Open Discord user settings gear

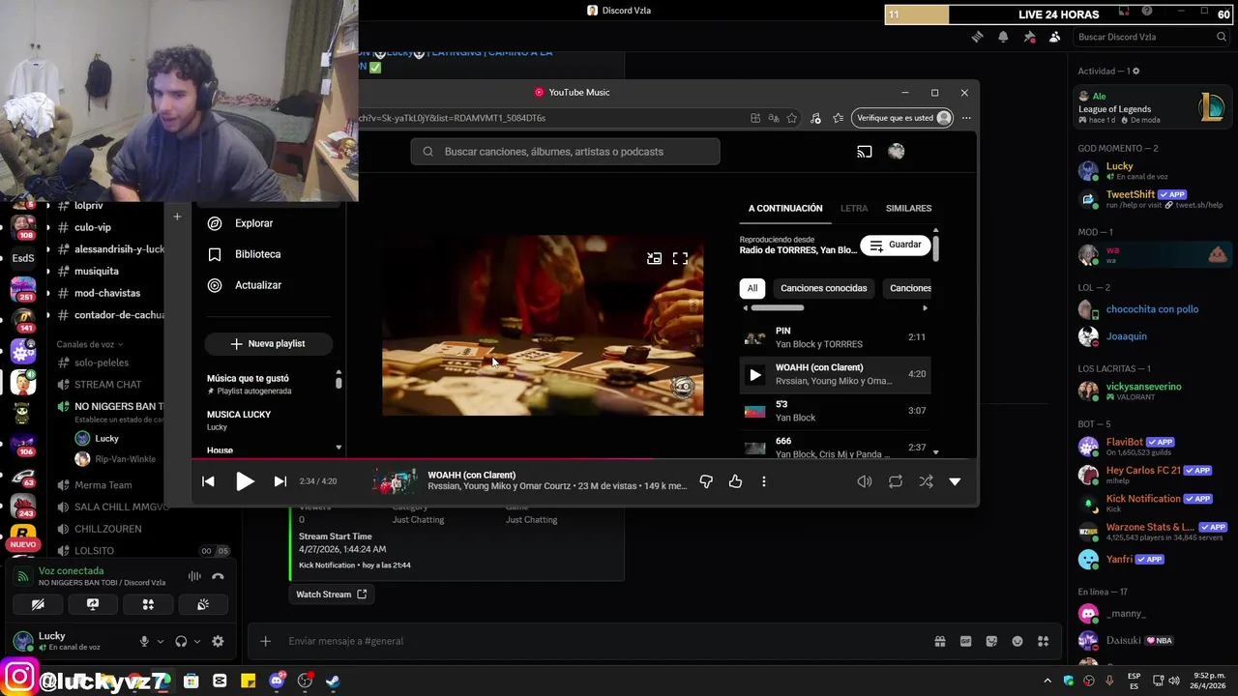click(218, 641)
